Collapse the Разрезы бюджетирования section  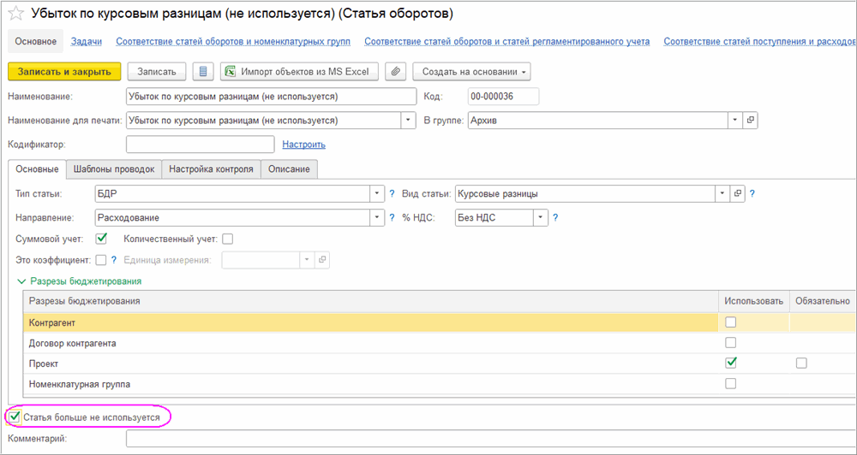point(21,281)
